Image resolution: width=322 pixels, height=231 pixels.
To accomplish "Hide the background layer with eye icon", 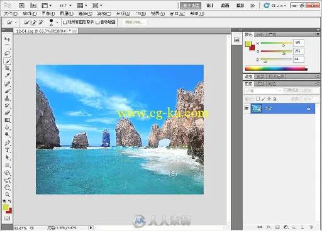I will point(247,109).
